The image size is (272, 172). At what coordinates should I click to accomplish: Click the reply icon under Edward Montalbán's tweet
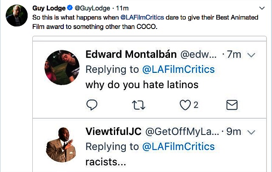92,105
